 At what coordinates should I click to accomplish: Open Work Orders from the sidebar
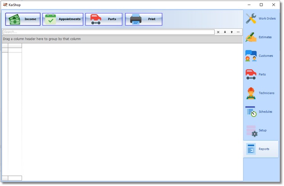click(x=261, y=19)
